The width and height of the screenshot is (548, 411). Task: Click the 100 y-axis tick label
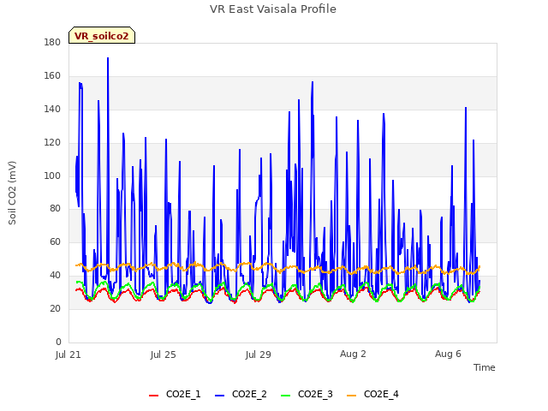(x=52, y=176)
